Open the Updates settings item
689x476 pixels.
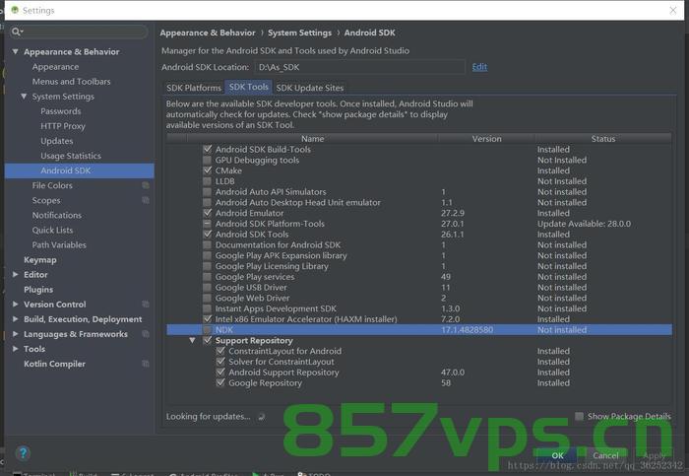click(x=57, y=141)
